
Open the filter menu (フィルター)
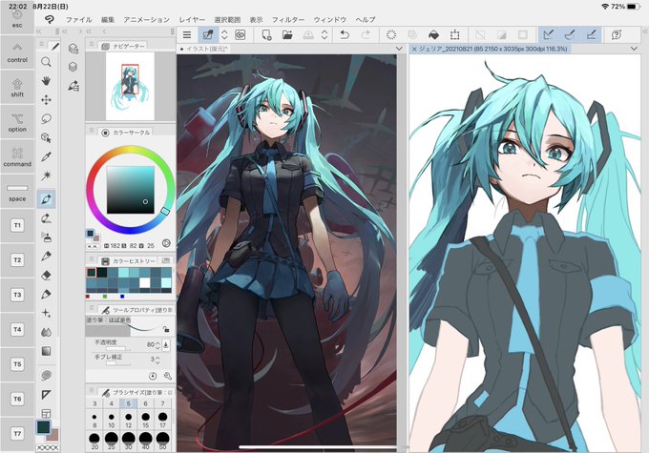tap(288, 19)
